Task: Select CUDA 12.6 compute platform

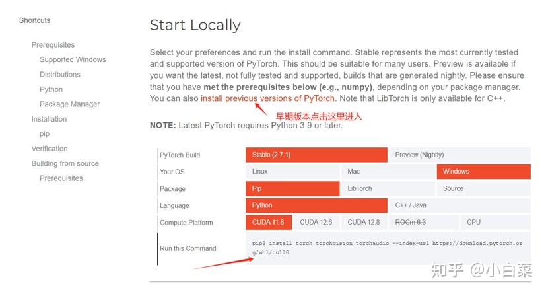Action: pos(316,222)
